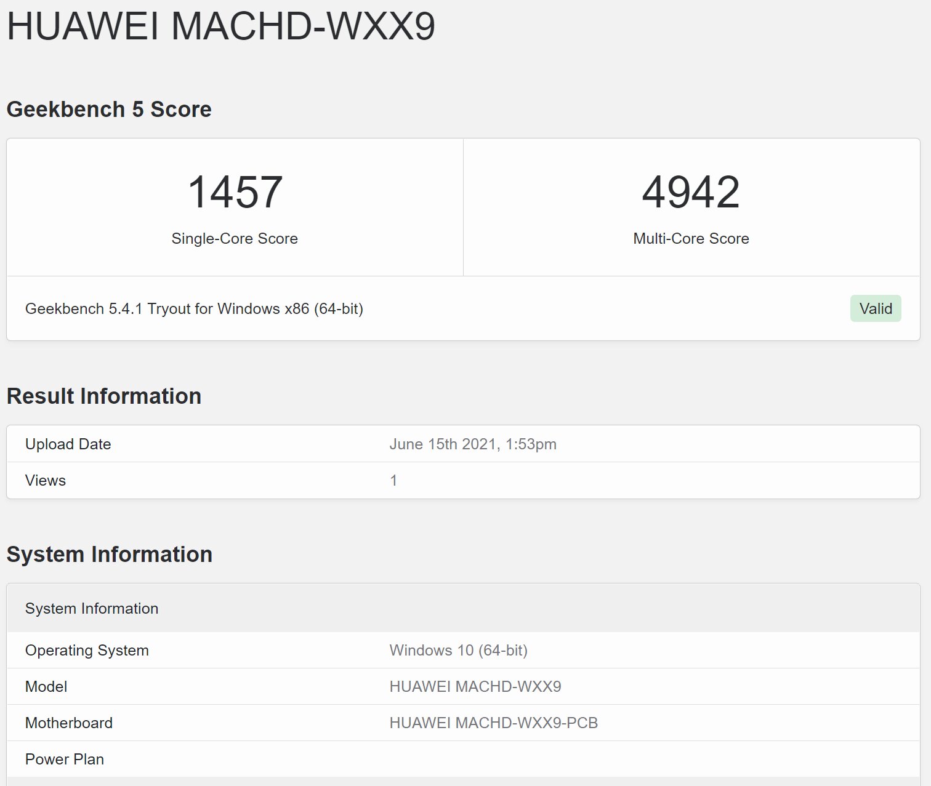Screen dimensions: 931x786
Task: Click the green Valid badge
Action: point(875,308)
